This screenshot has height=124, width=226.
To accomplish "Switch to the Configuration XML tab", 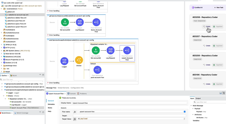I will tap(77, 88).
